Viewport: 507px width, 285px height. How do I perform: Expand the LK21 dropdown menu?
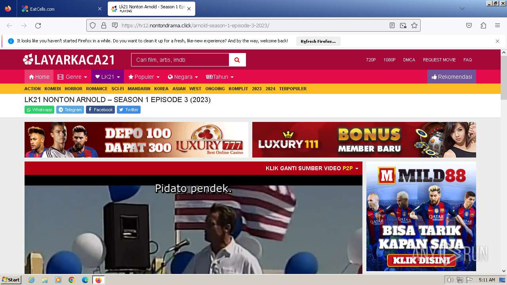point(107,77)
